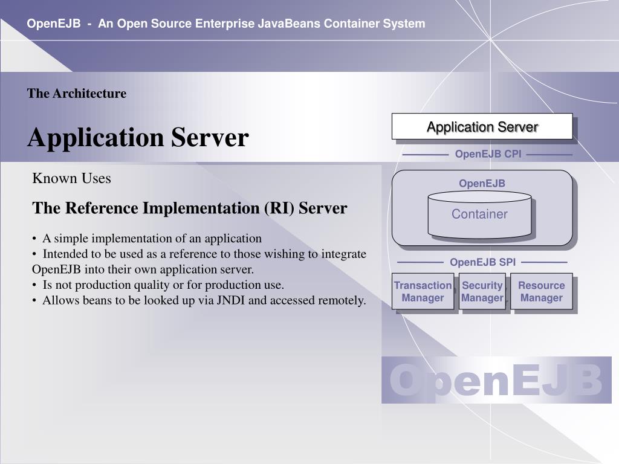
Task: Click the 'OpenEJB SPI' label
Action: tap(482, 262)
